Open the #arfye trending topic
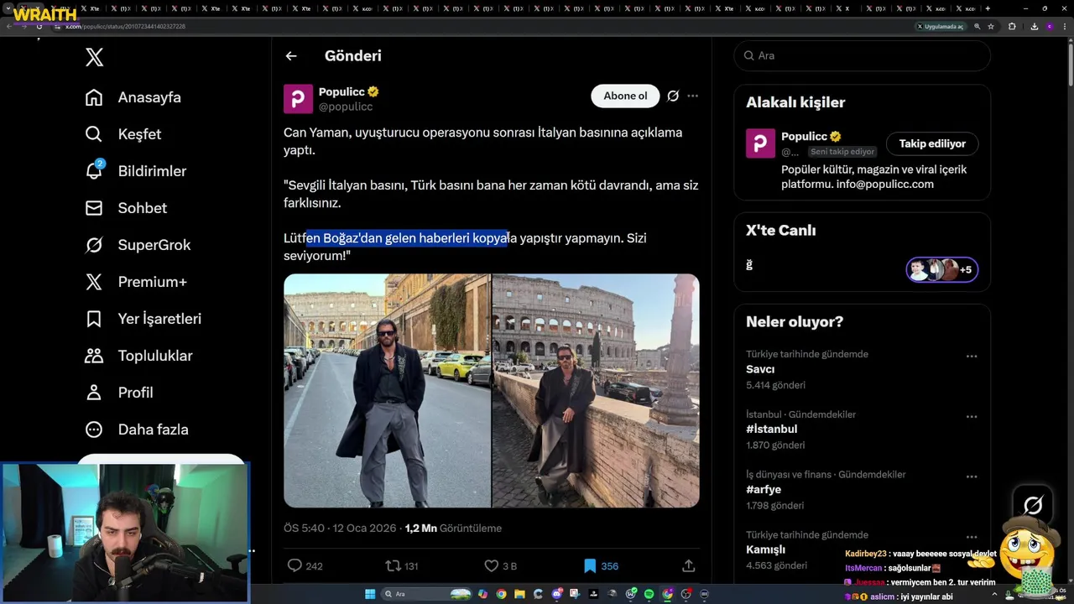This screenshot has height=604, width=1074. (764, 490)
